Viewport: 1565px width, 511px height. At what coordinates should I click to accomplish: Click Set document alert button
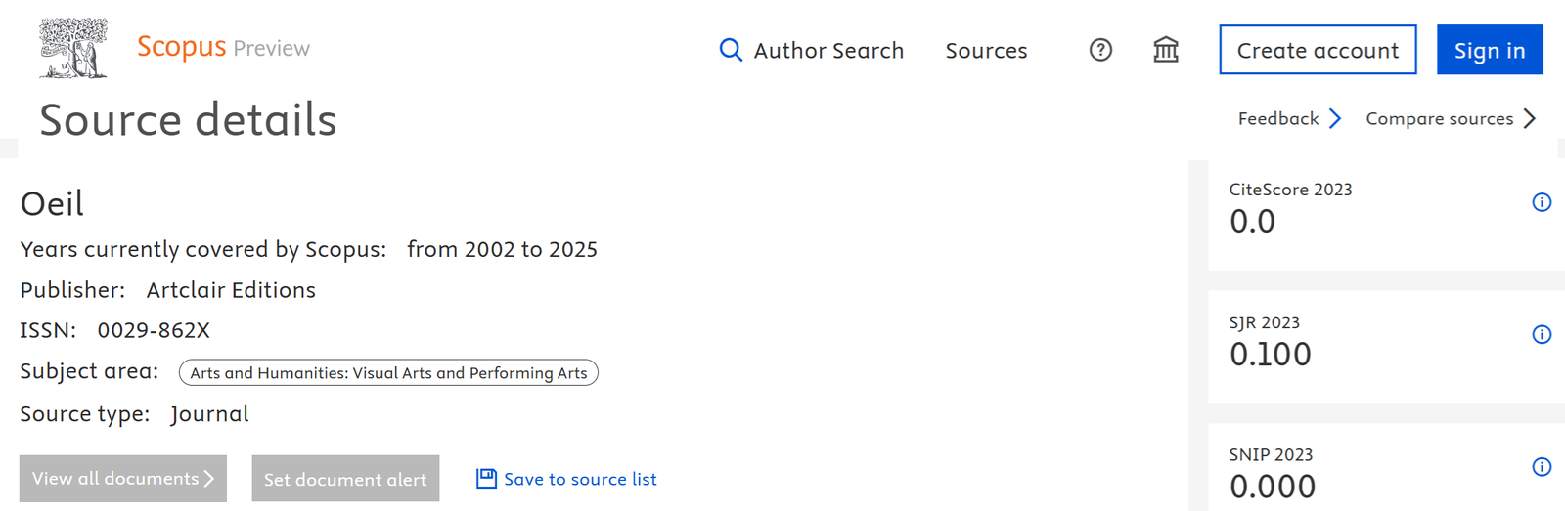[x=345, y=479]
